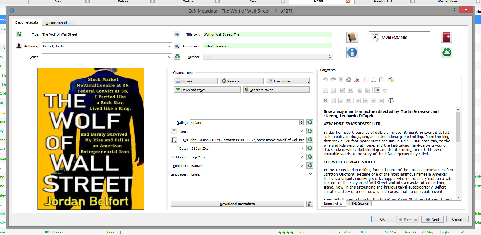Image resolution: width=481 pixels, height=235 pixels.
Task: Clear the Publisher field
Action: coord(309,165)
